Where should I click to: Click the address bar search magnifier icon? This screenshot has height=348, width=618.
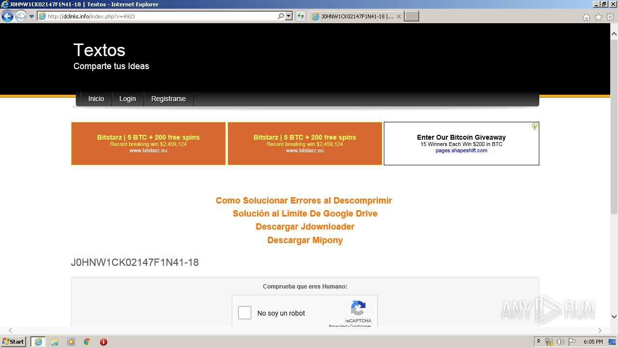pos(281,16)
